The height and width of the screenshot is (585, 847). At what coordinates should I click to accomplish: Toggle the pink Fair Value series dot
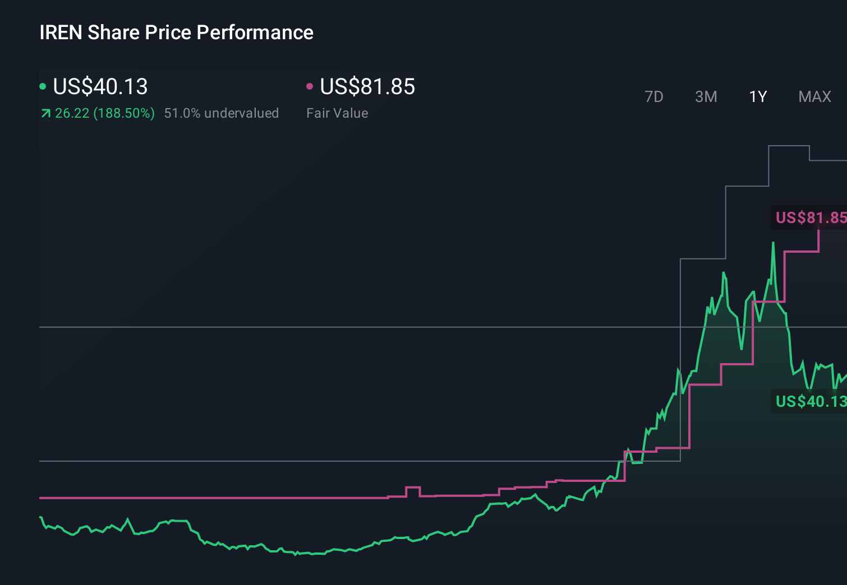point(310,86)
